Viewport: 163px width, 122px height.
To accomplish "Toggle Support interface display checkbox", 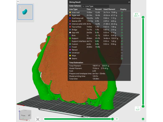I will click(x=122, y=41).
